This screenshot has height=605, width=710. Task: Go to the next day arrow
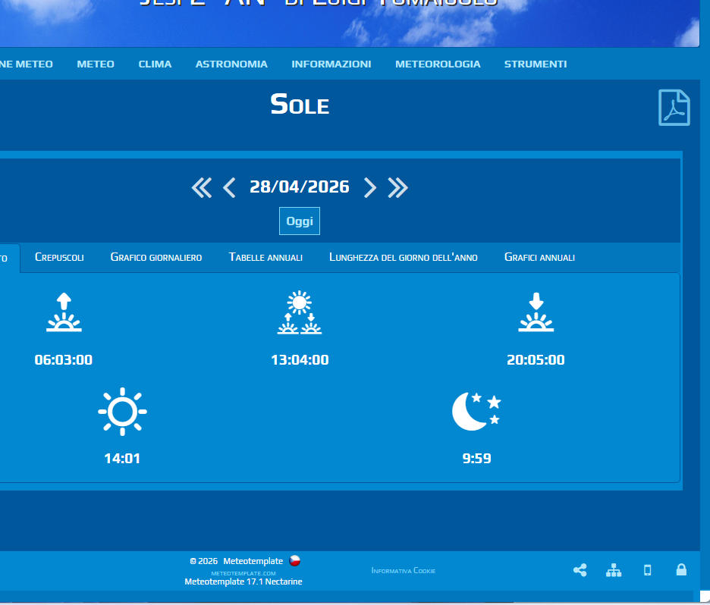click(x=370, y=187)
